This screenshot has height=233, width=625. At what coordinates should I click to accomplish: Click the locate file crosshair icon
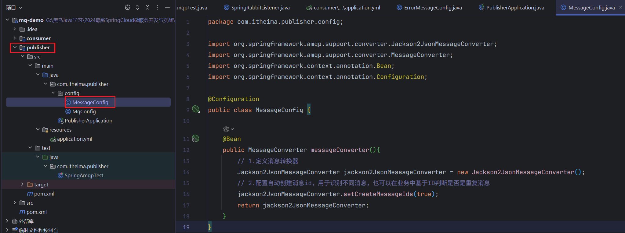(128, 7)
